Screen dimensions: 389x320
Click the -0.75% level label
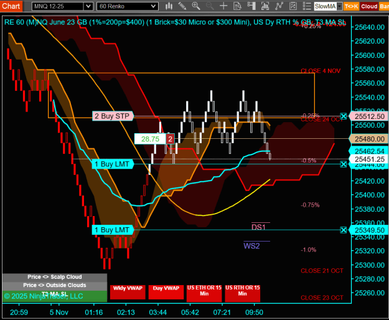[x=310, y=205]
